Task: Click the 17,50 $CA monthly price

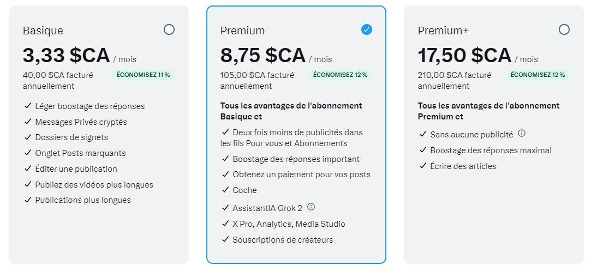Action: point(465,56)
